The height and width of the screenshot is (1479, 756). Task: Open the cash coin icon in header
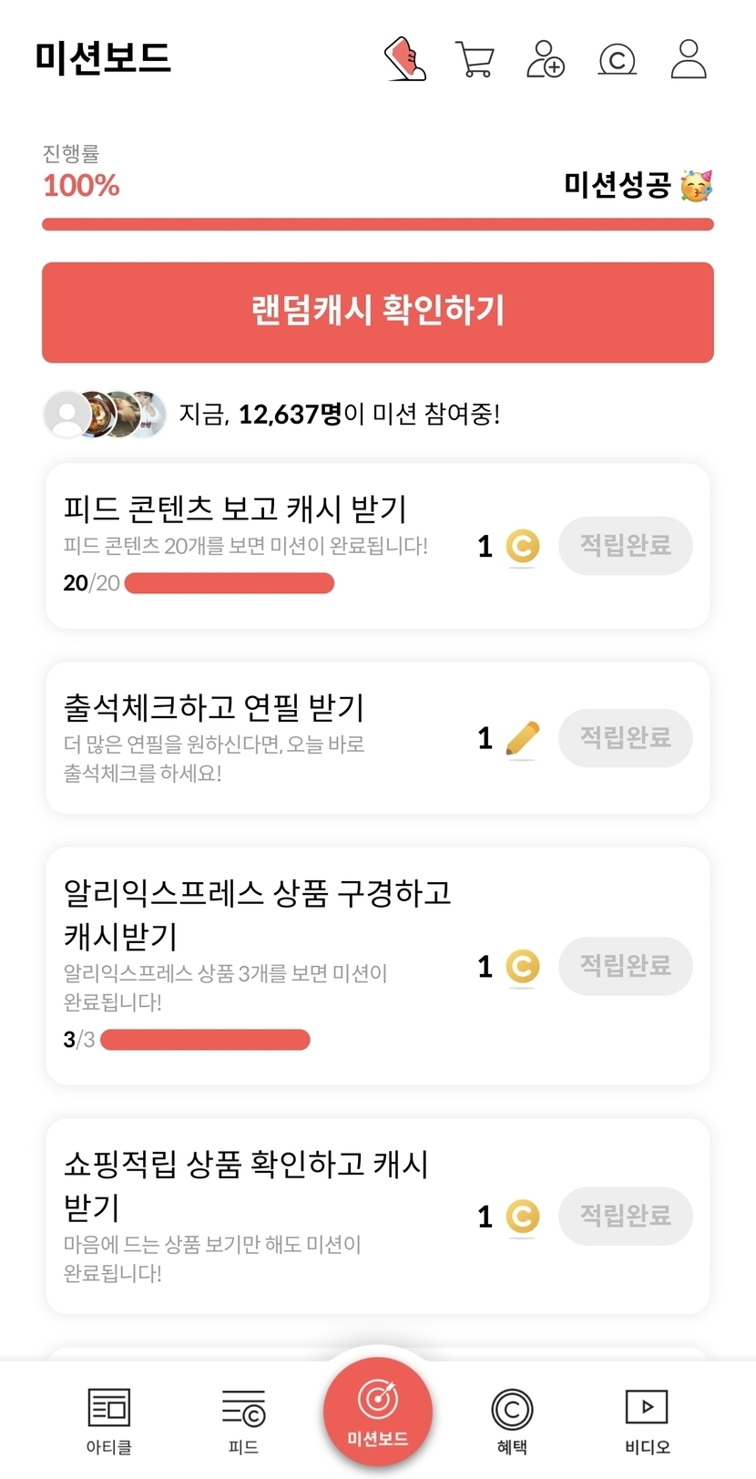point(617,60)
